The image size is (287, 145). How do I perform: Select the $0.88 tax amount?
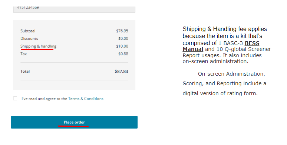coord(123,54)
